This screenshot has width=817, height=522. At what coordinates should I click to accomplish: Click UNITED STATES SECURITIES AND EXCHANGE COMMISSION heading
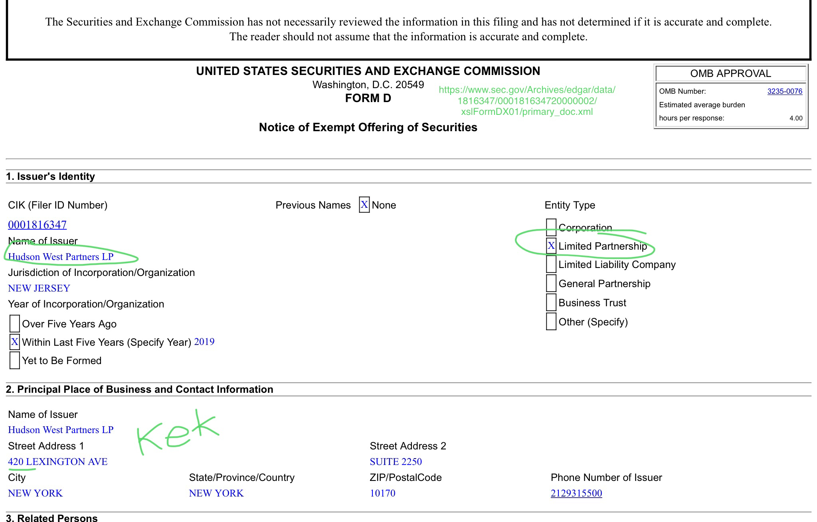pos(368,71)
